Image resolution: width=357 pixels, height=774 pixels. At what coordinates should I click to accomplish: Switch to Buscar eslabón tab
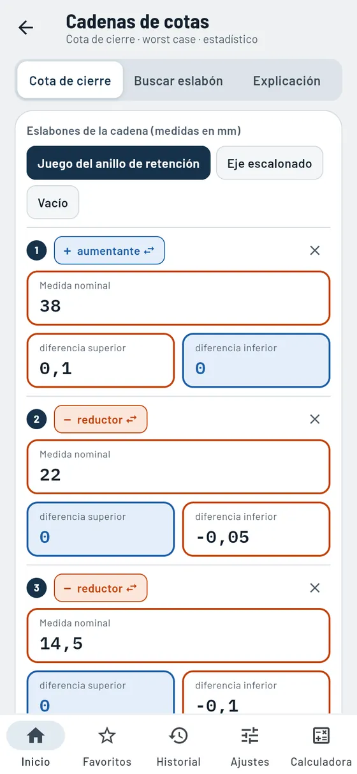tap(178, 80)
